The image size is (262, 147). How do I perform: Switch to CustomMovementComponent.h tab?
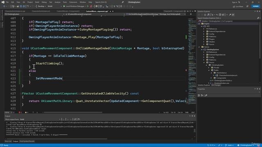pyautogui.click(x=68, y=11)
